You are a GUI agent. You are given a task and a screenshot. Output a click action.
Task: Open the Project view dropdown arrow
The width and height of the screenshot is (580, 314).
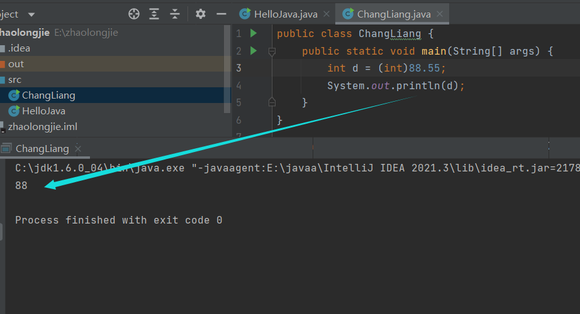(x=31, y=15)
